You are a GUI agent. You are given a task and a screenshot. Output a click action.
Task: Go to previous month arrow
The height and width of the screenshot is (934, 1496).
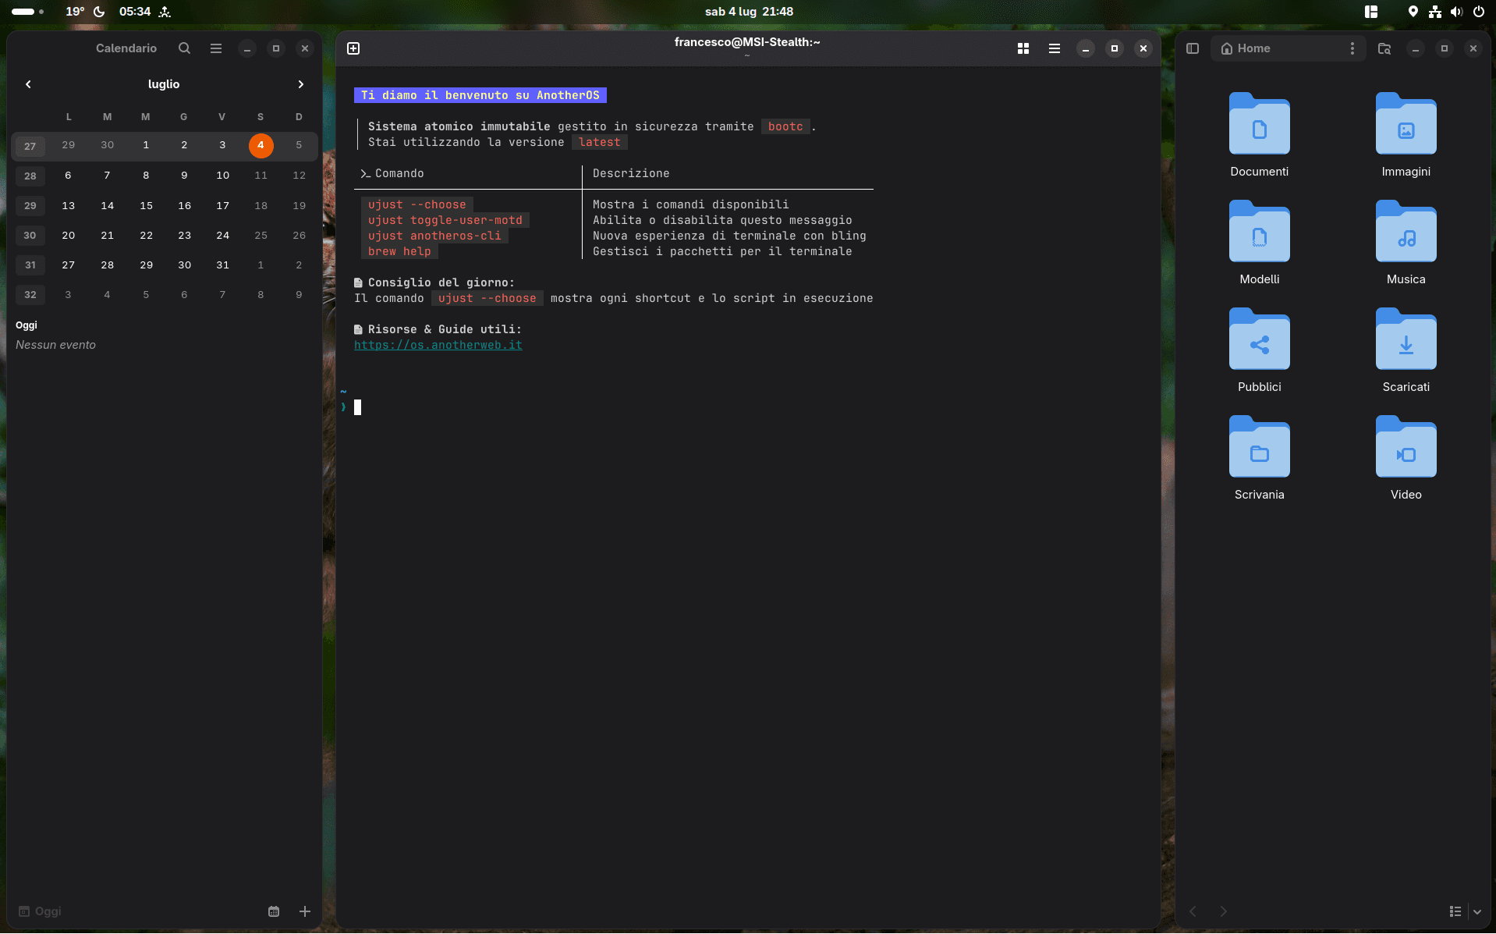click(x=28, y=84)
